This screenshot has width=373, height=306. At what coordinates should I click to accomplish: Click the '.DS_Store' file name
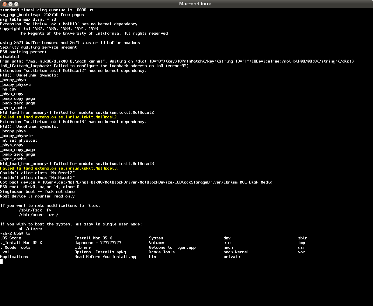11,238
